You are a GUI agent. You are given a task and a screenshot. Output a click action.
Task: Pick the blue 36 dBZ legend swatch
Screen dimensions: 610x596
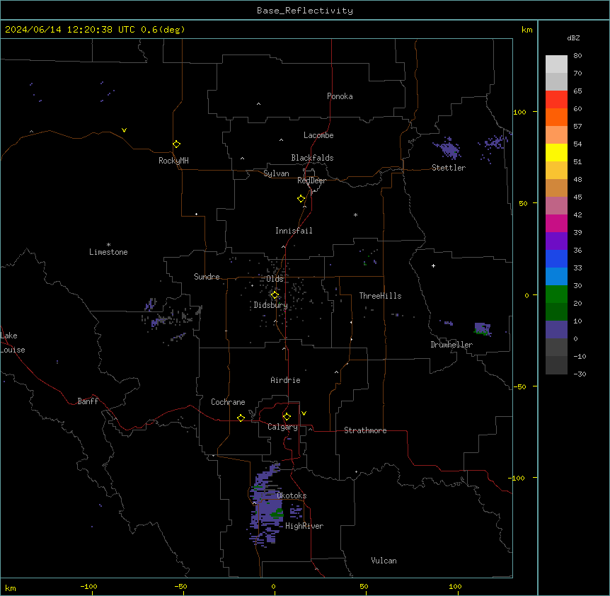click(x=556, y=258)
